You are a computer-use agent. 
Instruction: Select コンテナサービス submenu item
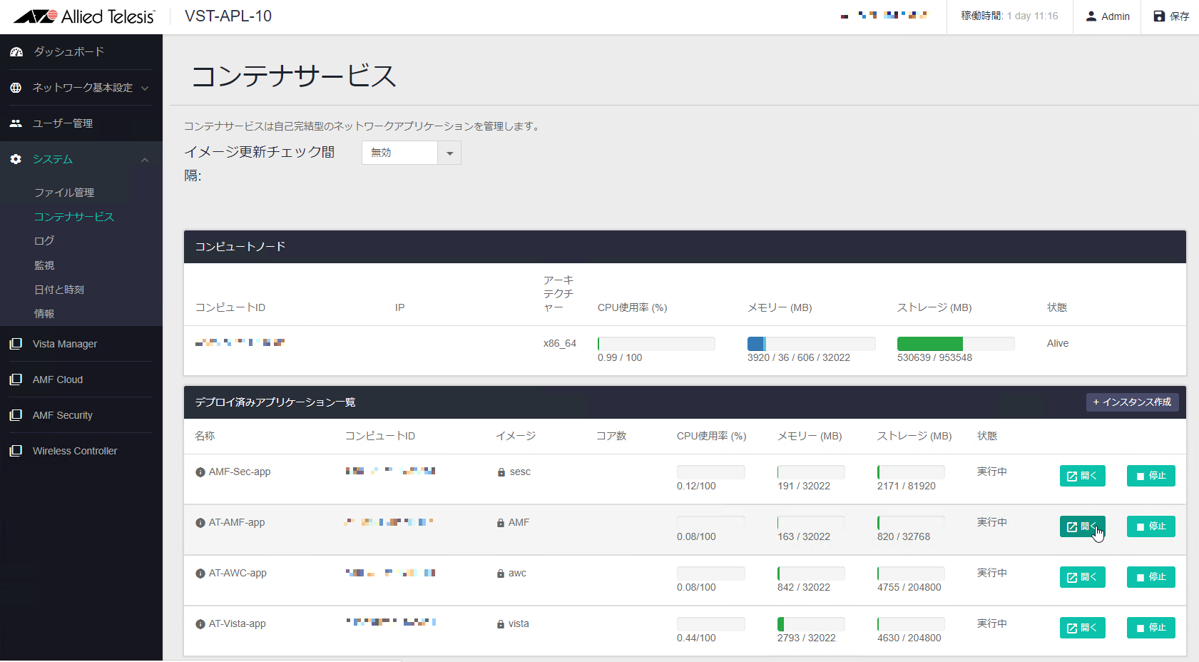coord(74,217)
